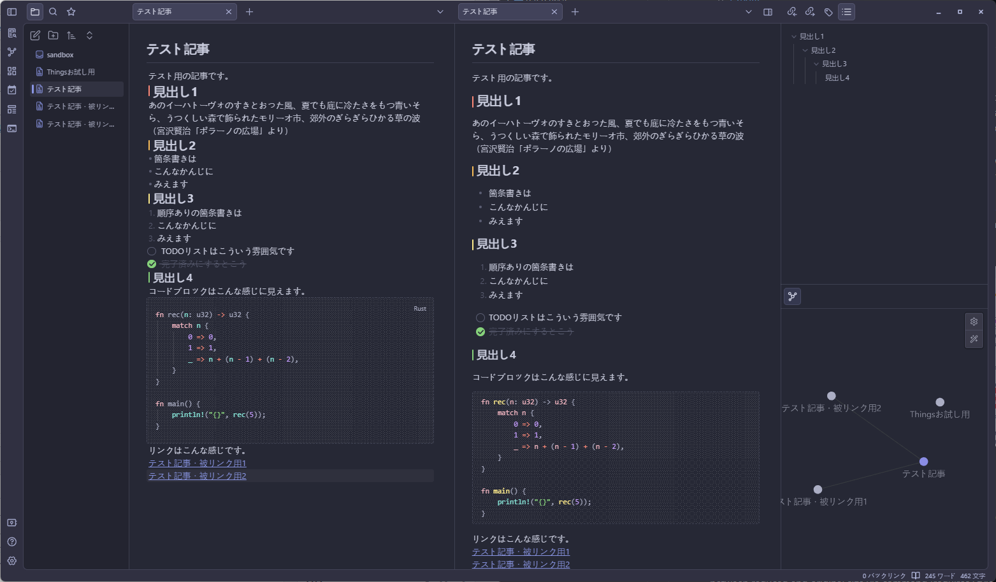Open the tag pane icon
The width and height of the screenshot is (996, 582).
828,11
